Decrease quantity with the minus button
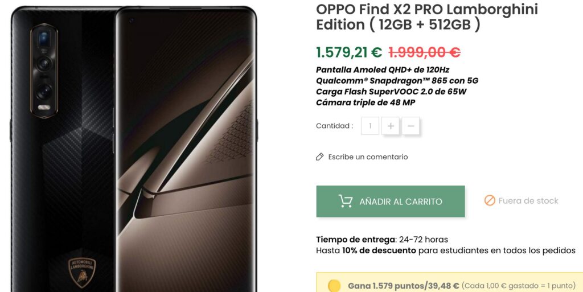The width and height of the screenshot is (583, 292). pos(411,126)
